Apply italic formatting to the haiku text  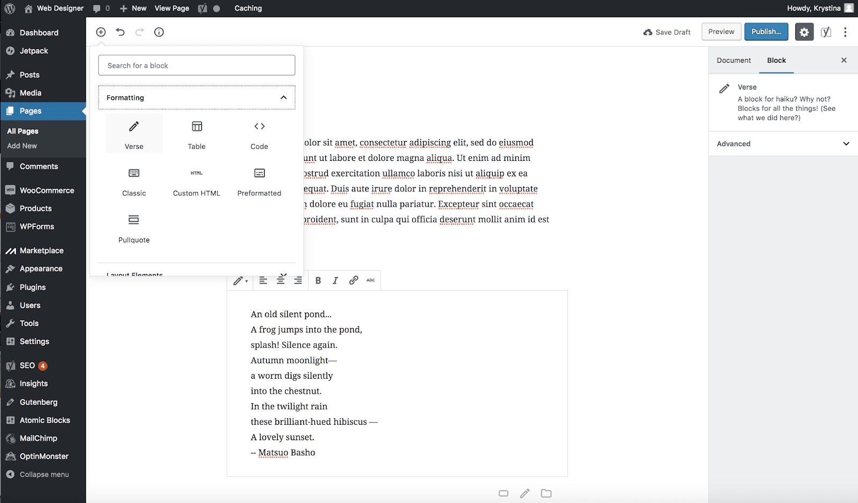335,280
